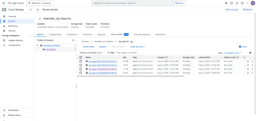The width and height of the screenshot is (256, 121).
Task: Focus the resource search field
Action: [x=132, y=3]
